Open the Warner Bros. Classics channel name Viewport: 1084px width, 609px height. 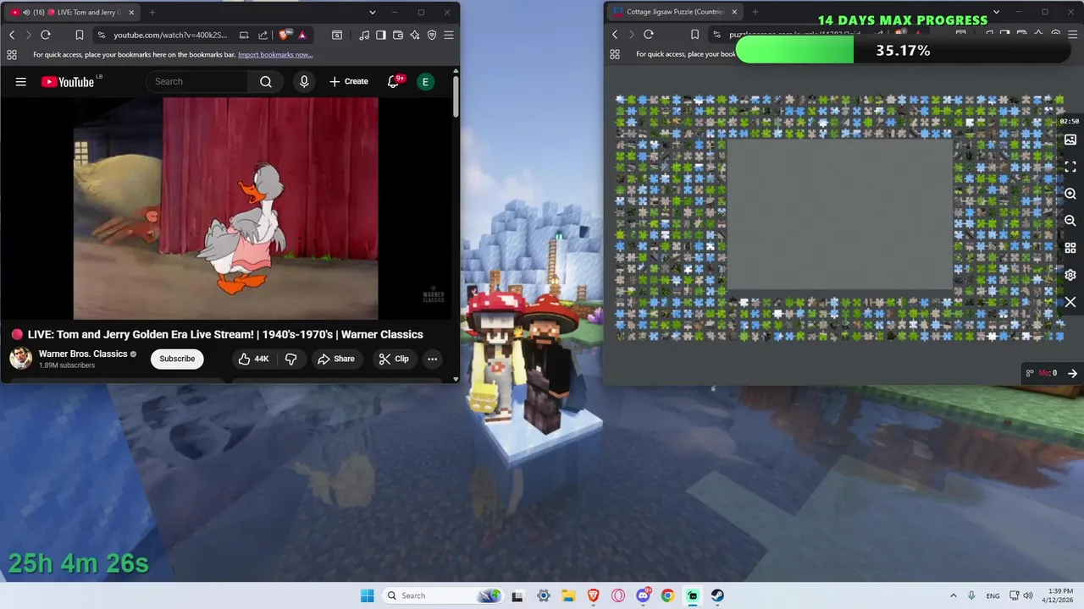pyautogui.click(x=83, y=354)
